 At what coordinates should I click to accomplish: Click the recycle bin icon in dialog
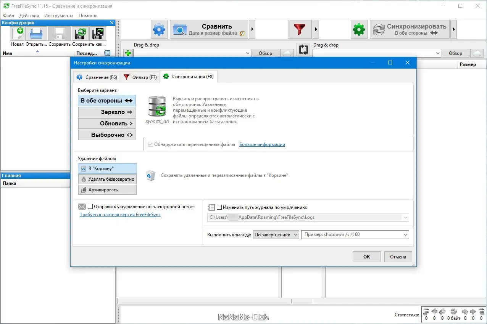click(x=151, y=175)
